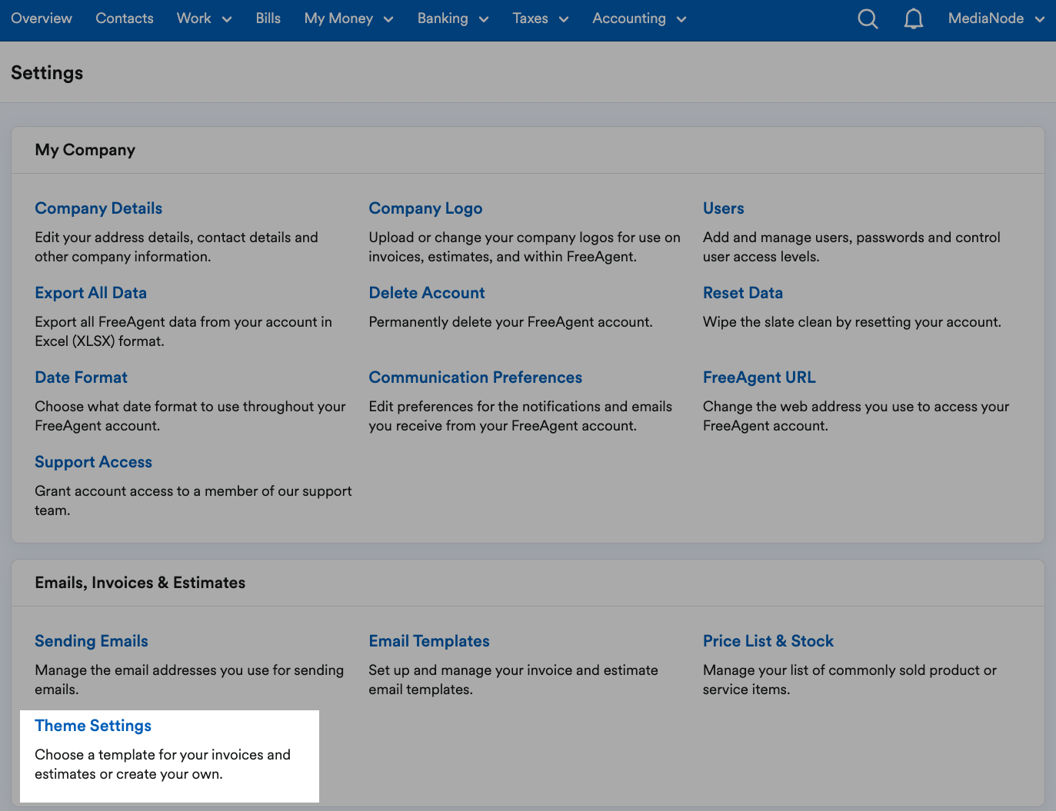
Task: Click the search magnifier icon
Action: point(868,18)
